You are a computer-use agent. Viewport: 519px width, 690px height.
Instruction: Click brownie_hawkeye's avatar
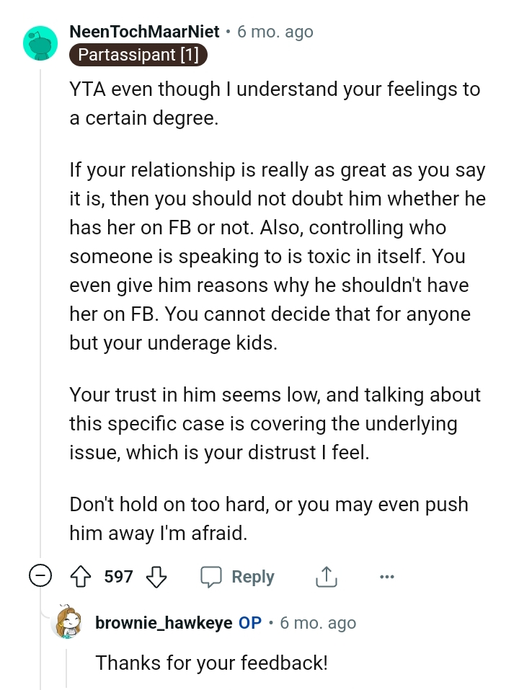[x=69, y=623]
